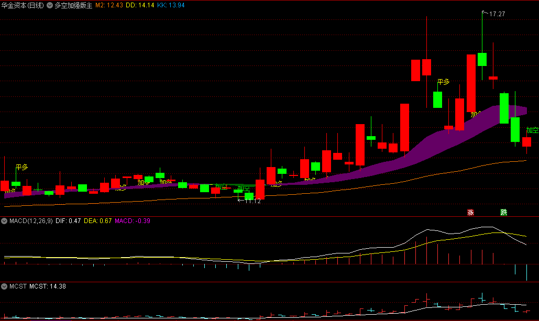Click the M2: 12.43 value label
The image size is (539, 321).
pos(109,5)
